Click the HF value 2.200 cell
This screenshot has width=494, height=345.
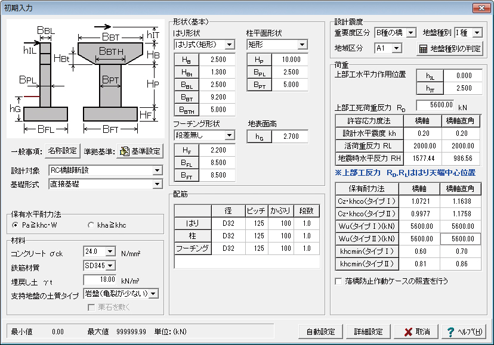217,150
